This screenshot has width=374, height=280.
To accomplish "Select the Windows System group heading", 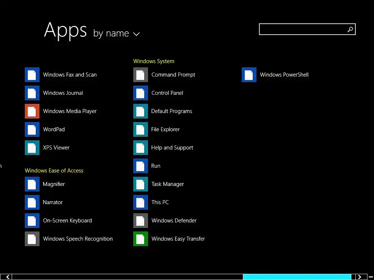I will click(154, 61).
